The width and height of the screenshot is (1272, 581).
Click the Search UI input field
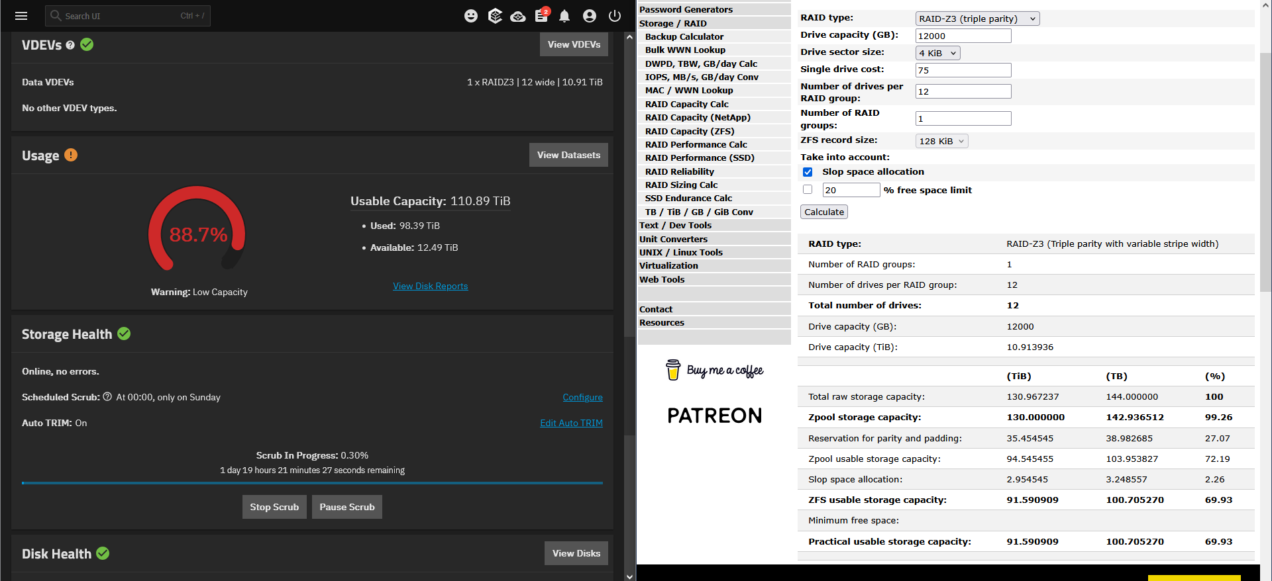[x=128, y=16]
